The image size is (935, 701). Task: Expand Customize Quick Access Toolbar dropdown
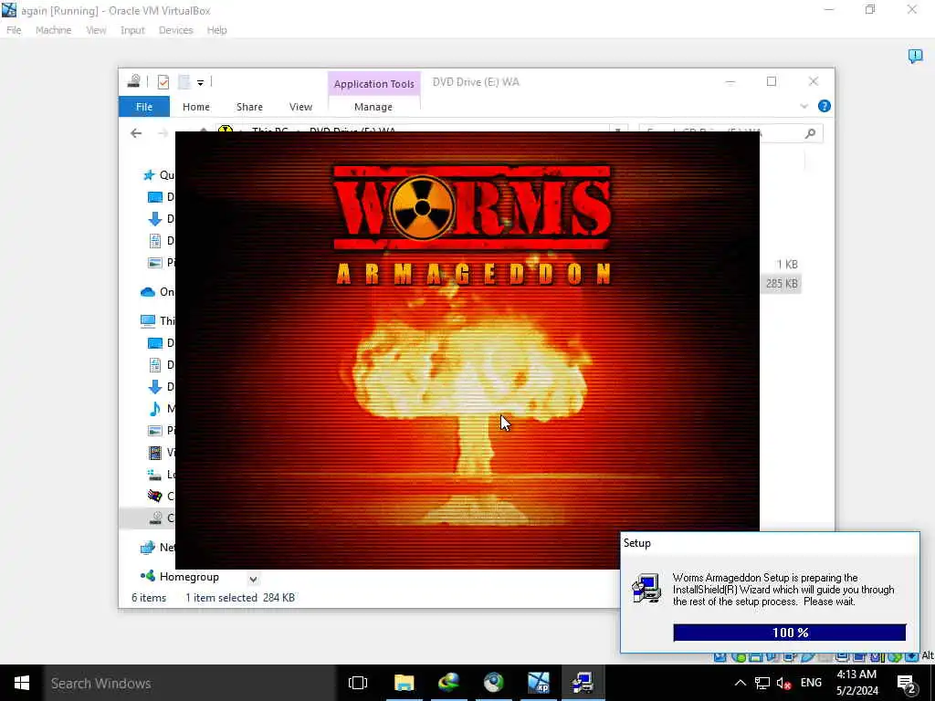coord(200,82)
